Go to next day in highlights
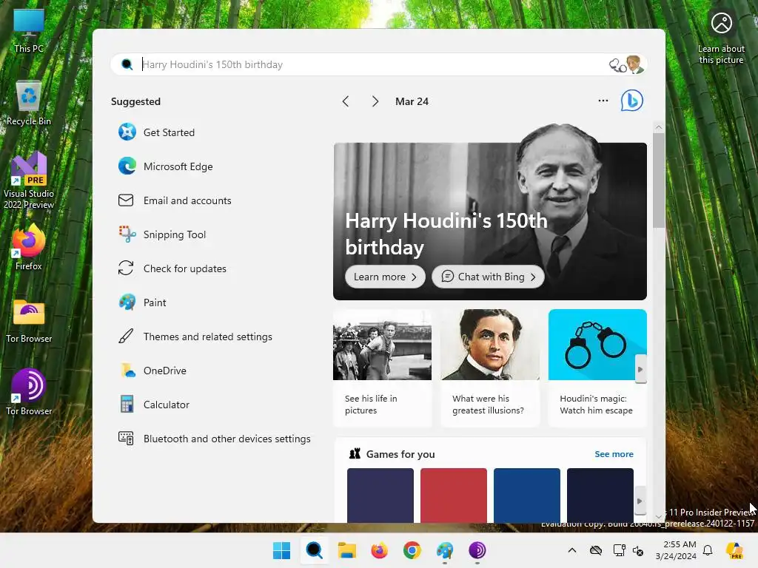This screenshot has height=568, width=758. (375, 101)
